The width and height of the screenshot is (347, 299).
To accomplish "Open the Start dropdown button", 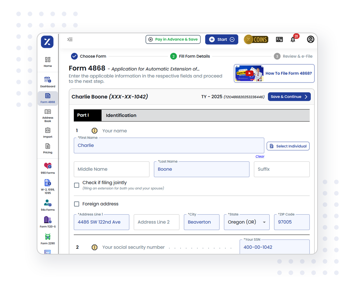I will pyautogui.click(x=222, y=39).
